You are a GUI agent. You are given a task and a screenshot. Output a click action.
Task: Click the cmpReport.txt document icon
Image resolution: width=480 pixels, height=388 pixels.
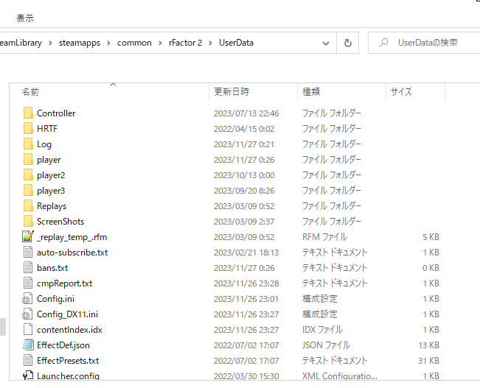[x=28, y=283]
